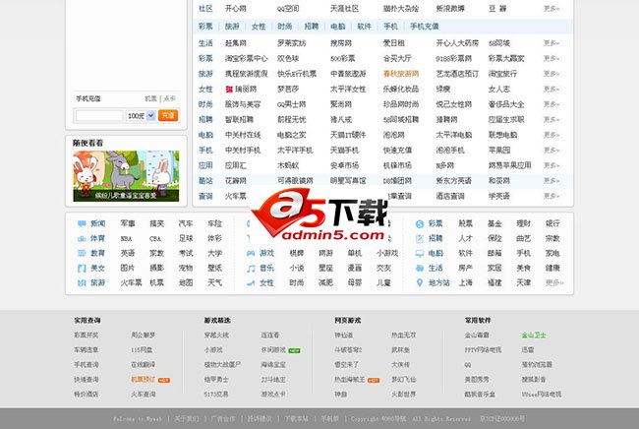Viewport: 639px width, 429px height.
Task: Click the 教育 education category icon
Action: pyautogui.click(x=82, y=253)
